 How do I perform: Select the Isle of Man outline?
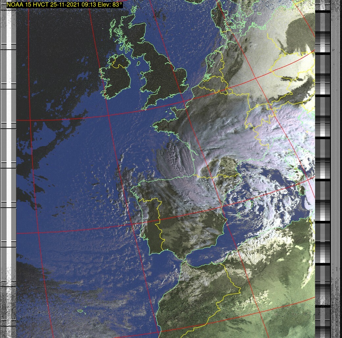138,63
